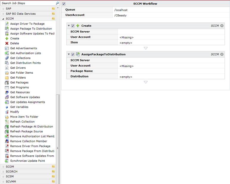The width and height of the screenshot is (230, 184).
Task: Click insert arrow below the Create step
Action: [146, 48]
